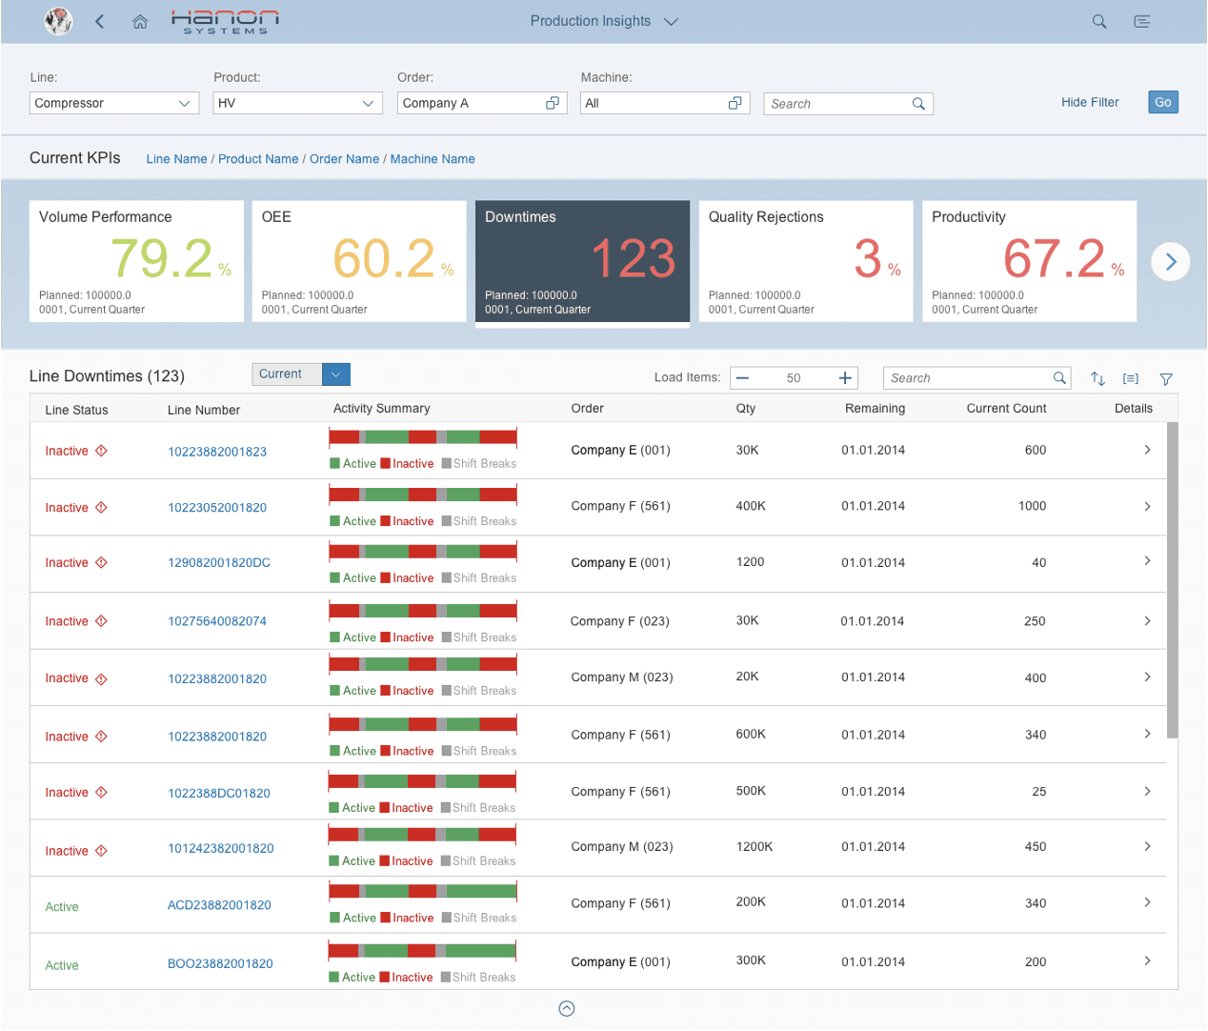Open the header menu list icon

pos(1142,21)
